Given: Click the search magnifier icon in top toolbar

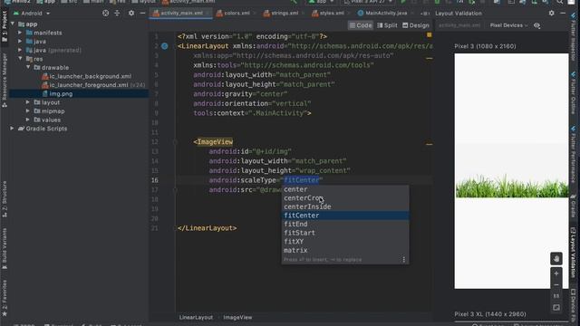Looking at the screenshot, I should 560,2.
